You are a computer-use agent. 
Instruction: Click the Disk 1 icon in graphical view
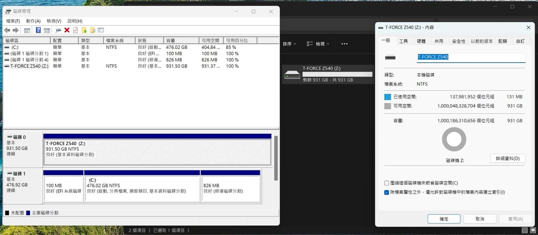[x=9, y=174]
